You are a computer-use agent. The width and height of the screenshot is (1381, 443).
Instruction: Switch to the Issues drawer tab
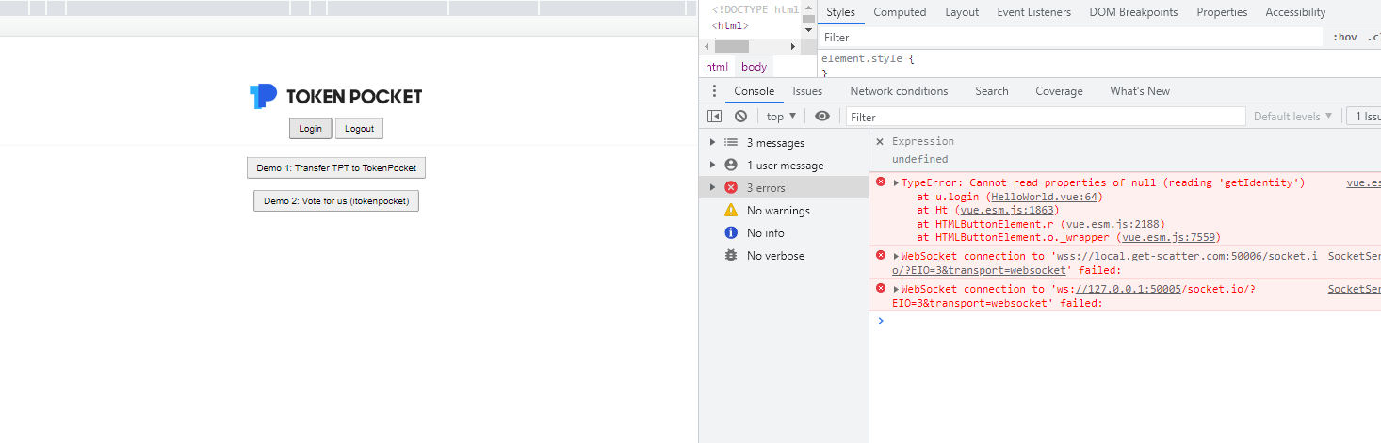pos(807,91)
